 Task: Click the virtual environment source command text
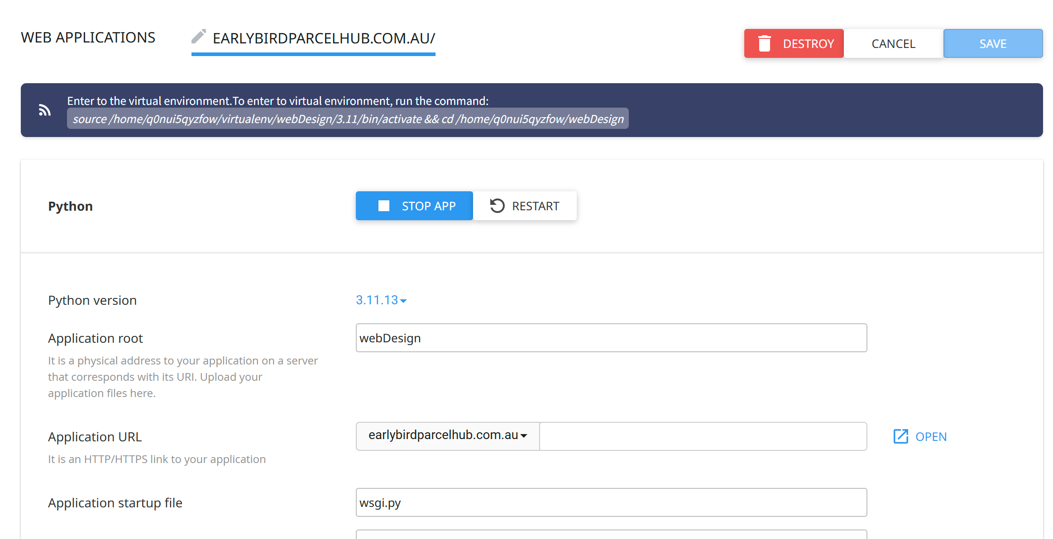(x=348, y=118)
